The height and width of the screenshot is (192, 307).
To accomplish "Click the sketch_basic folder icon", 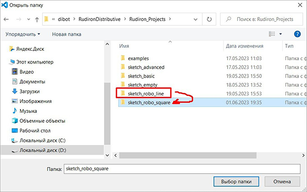I will [123, 75].
